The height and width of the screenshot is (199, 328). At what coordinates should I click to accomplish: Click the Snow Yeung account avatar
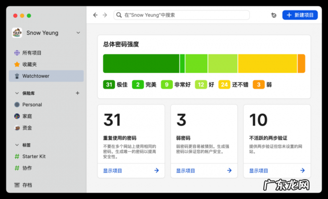(x=17, y=33)
